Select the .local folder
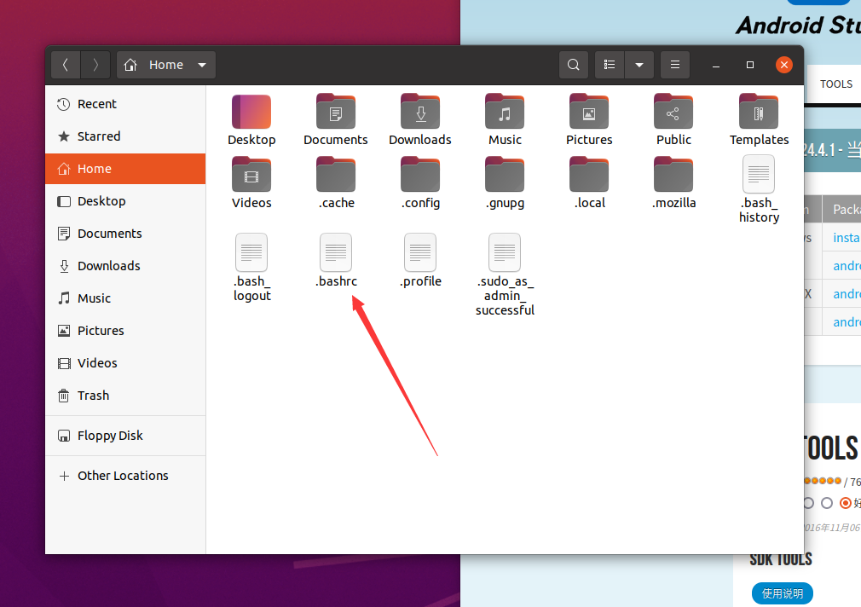861x607 pixels. coord(589,175)
